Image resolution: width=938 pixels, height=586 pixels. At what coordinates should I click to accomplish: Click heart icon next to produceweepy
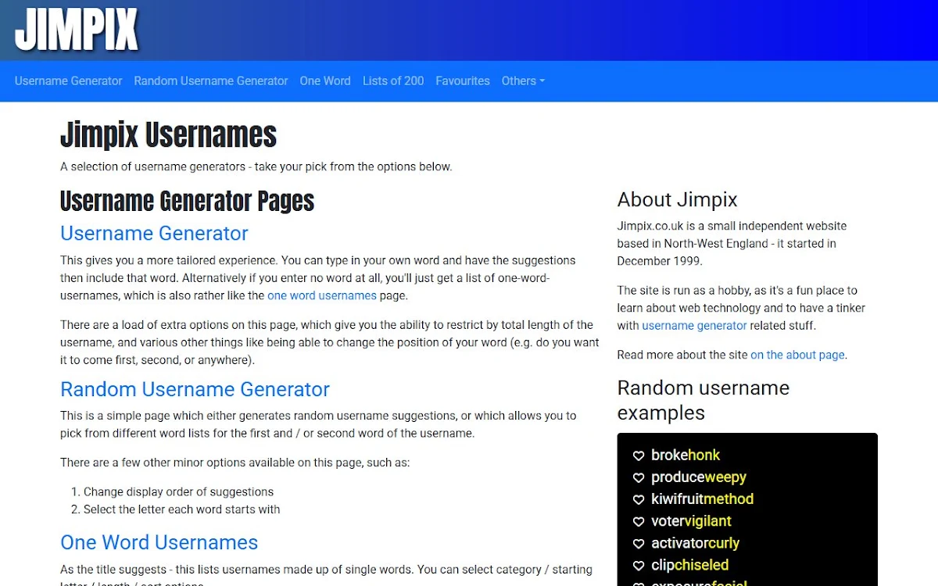point(639,477)
